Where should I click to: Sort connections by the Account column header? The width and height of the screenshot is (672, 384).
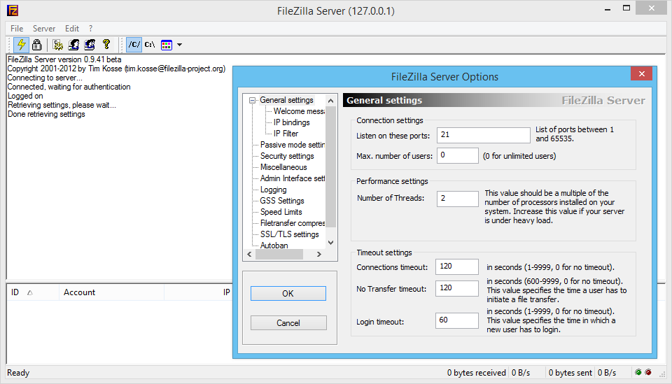tap(111, 292)
